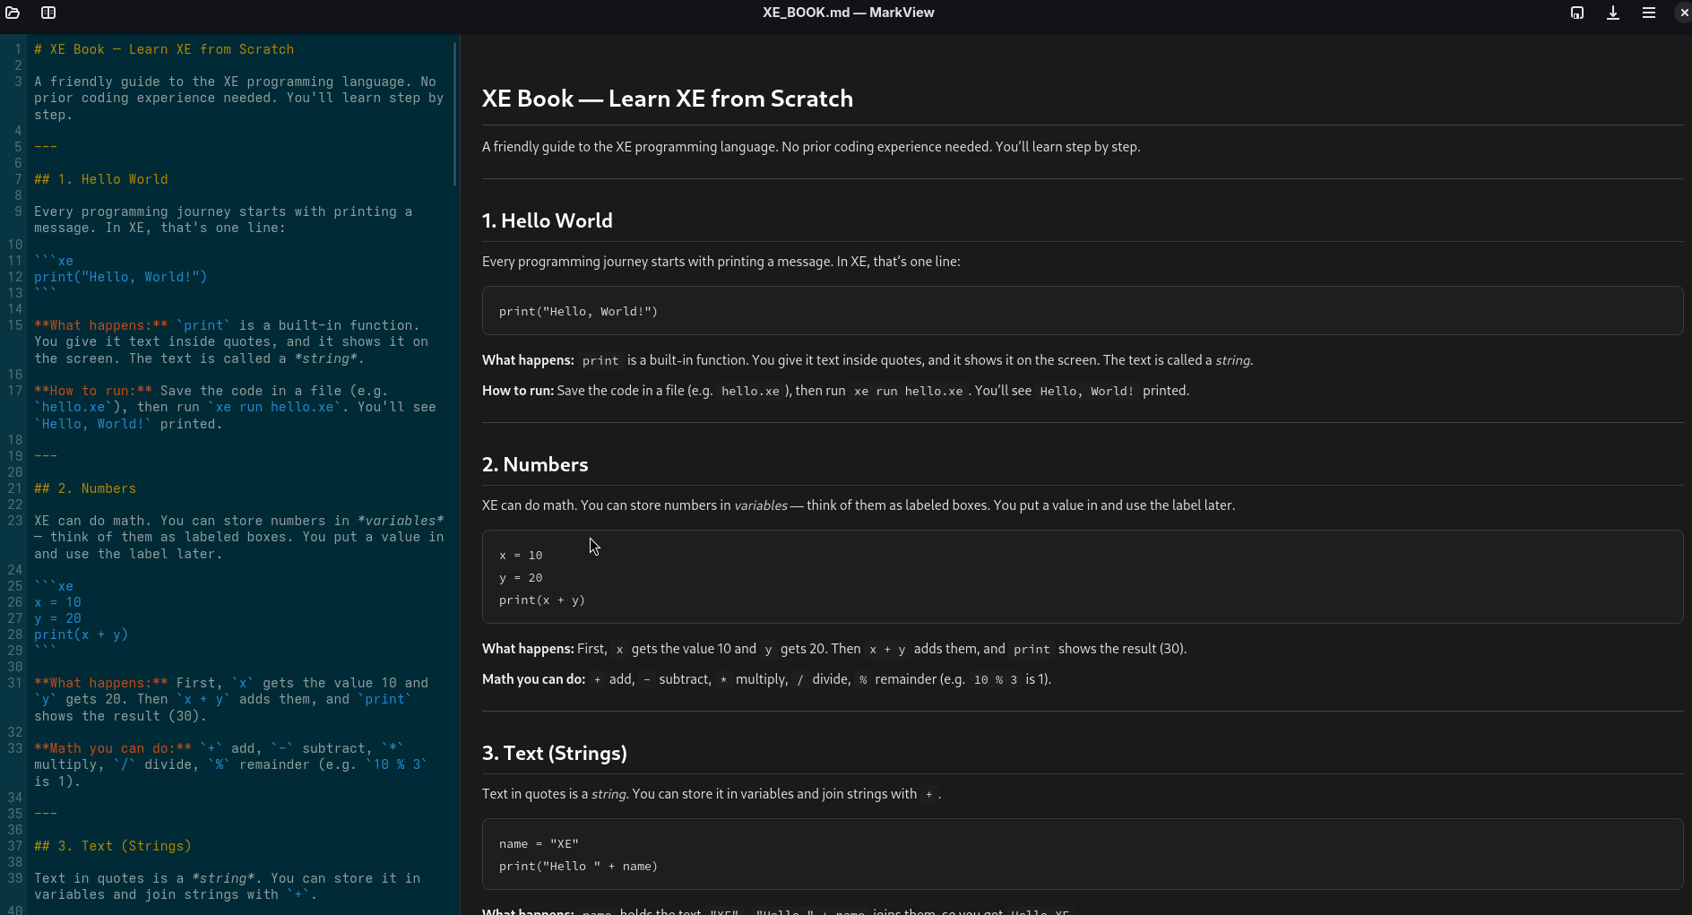
Task: Close the MarkView window
Action: pos(1683,13)
